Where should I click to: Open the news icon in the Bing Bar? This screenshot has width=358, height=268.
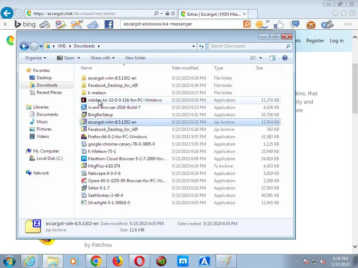[45, 24]
